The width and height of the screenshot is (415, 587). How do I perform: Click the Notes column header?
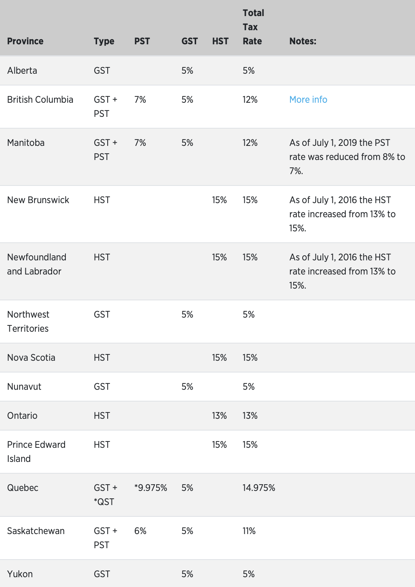pos(303,41)
